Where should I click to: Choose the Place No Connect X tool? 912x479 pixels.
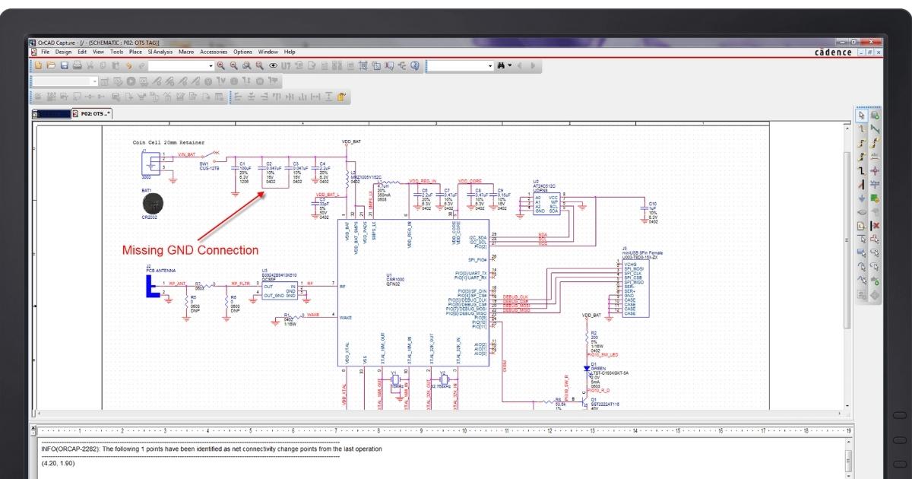click(875, 225)
